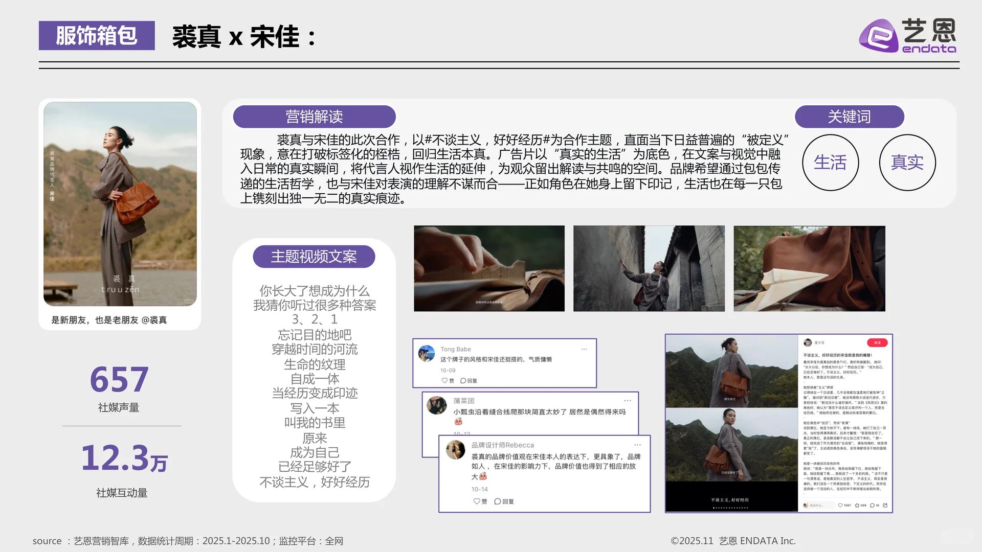Screen dimensions: 982x552
Task: Click the 10-09 comment date
Action: 448,370
